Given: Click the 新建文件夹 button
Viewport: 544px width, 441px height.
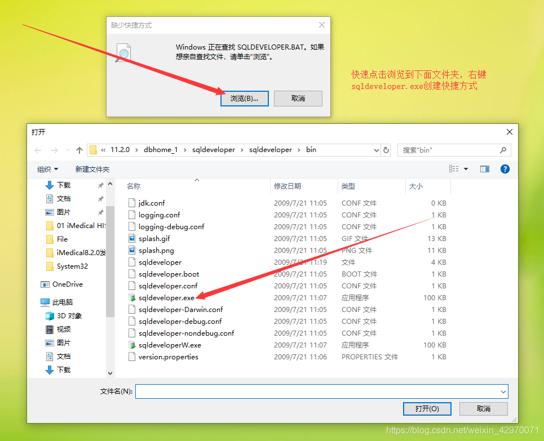Looking at the screenshot, I should click(92, 169).
